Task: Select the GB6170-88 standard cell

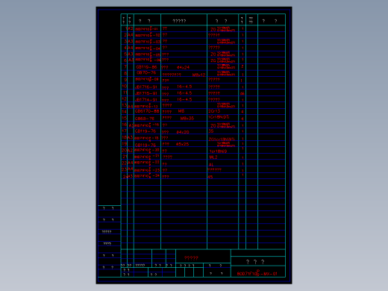Action: click(x=147, y=111)
